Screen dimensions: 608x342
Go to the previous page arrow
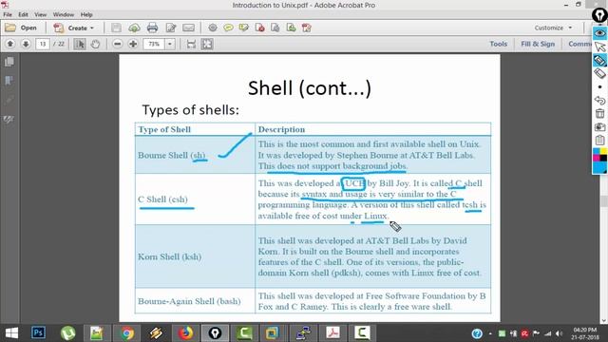pos(10,44)
